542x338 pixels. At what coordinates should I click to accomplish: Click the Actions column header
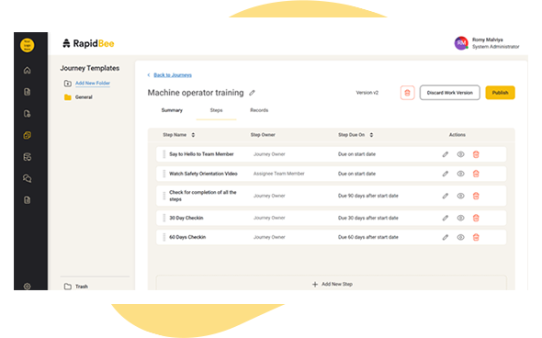(x=457, y=135)
